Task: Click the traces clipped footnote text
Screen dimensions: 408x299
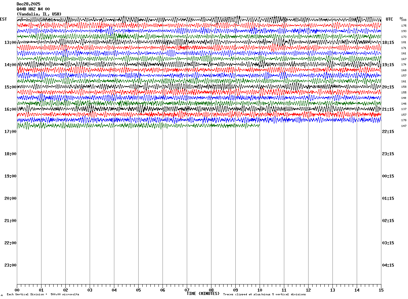Action: pos(264,295)
